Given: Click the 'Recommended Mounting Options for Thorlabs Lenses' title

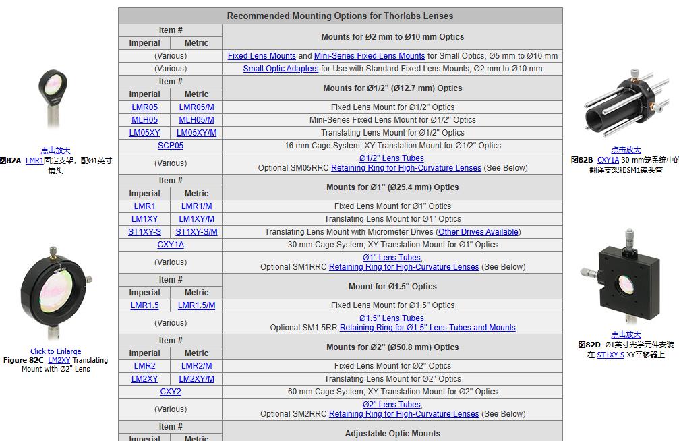Looking at the screenshot, I should (340, 16).
